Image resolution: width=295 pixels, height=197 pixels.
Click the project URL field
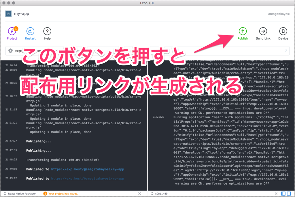(147, 51)
